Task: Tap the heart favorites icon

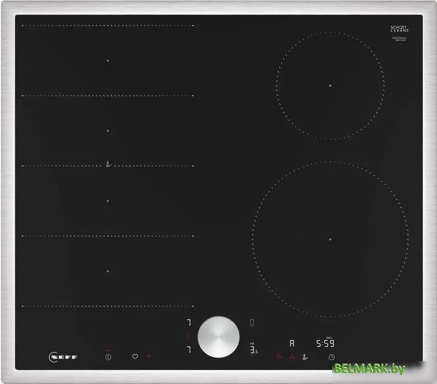Action: tap(135, 357)
